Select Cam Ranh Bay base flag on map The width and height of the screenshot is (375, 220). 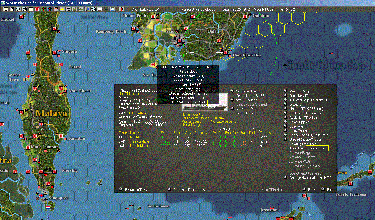(x=226, y=53)
